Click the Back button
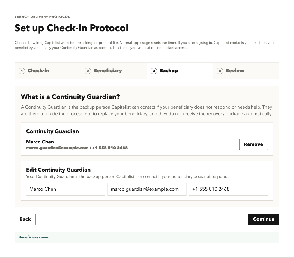This screenshot has width=294, height=258. (25, 219)
